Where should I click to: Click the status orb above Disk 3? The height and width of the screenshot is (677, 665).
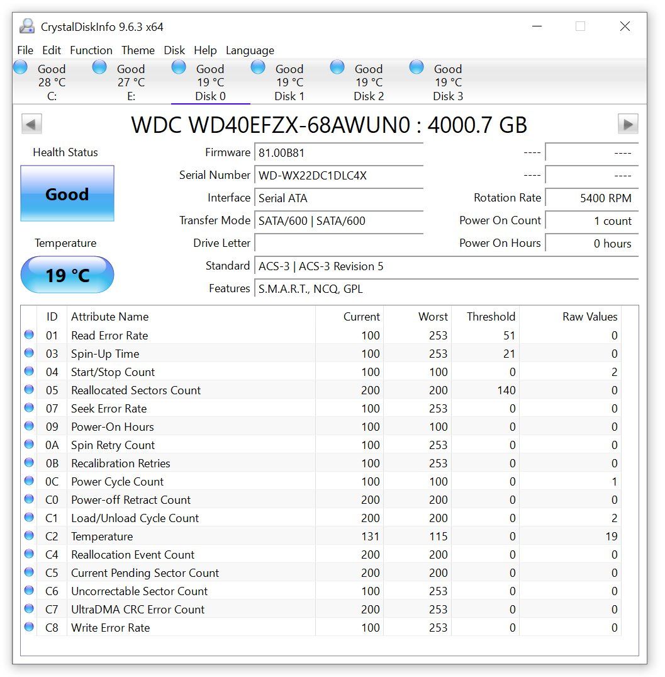(x=416, y=67)
